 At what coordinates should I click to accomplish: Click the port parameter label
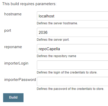[x=8, y=31]
